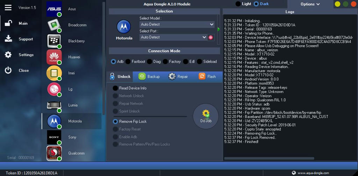Click the red window control circle
358x176 pixels.
tap(354, 4)
